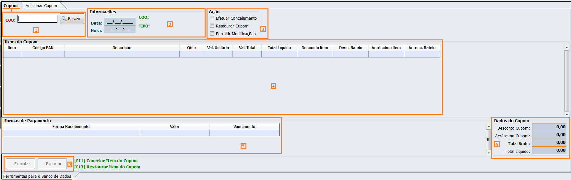Click the Forma Recebimento column header

tap(71, 127)
